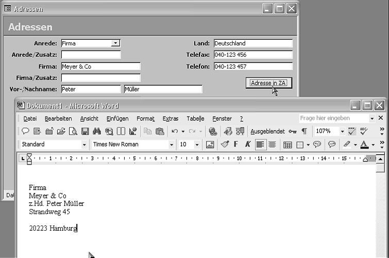Click the font color A icon

[364, 144]
